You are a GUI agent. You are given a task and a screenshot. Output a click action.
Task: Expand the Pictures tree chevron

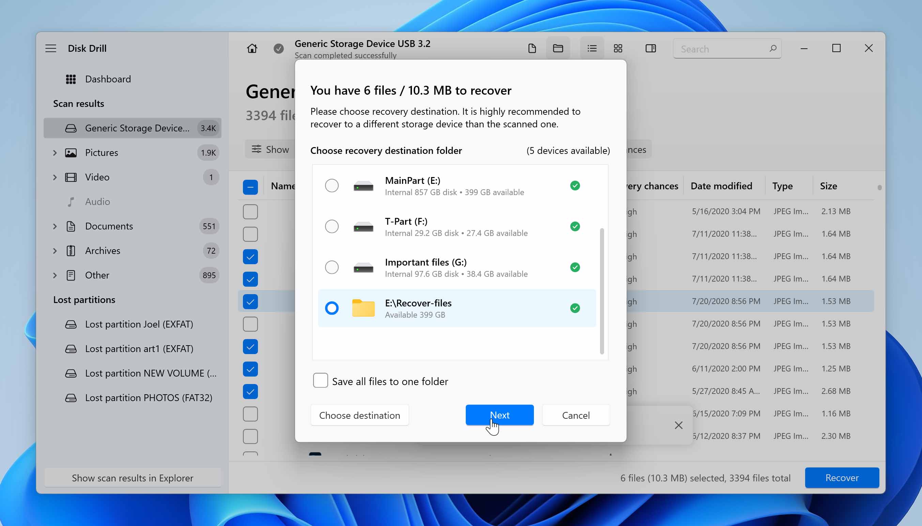[55, 153]
